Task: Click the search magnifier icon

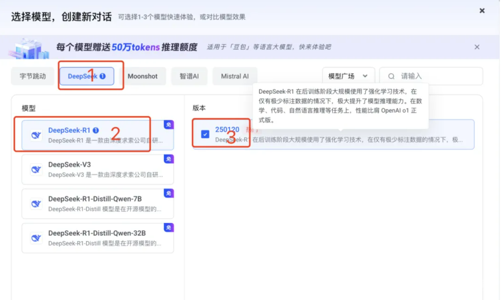Action: tap(391, 76)
